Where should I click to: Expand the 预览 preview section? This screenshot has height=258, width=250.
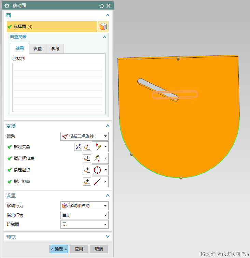(108, 237)
